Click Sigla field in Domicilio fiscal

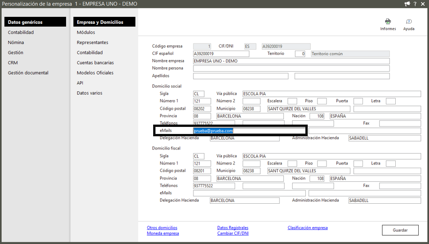199,156
